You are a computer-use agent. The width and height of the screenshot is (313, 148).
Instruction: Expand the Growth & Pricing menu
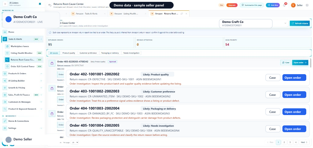[41, 88]
